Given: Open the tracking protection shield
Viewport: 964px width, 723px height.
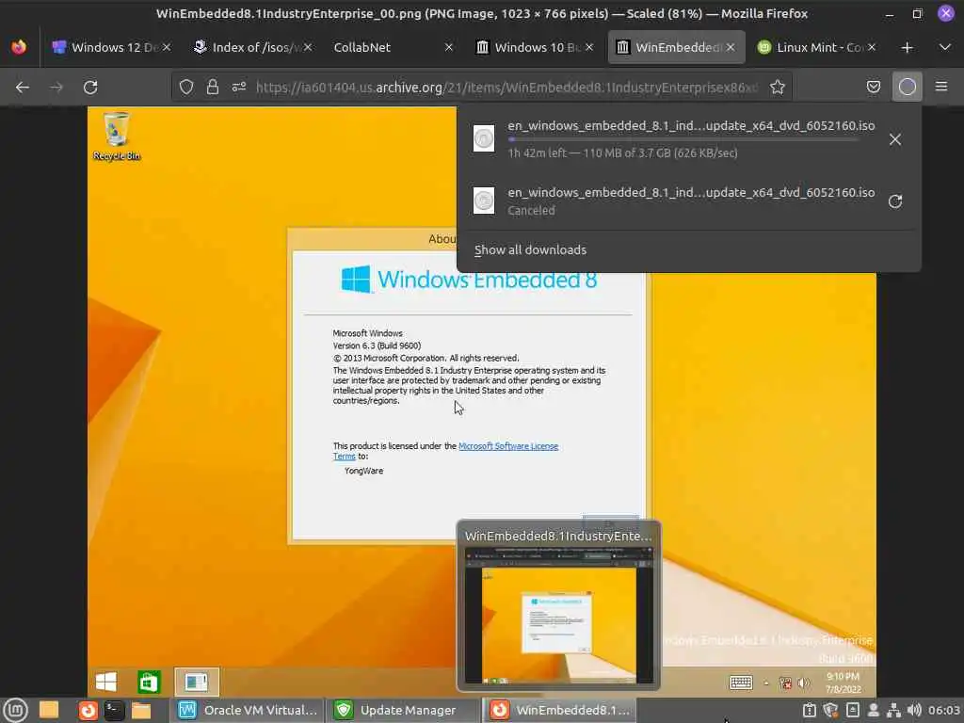Looking at the screenshot, I should [x=186, y=88].
